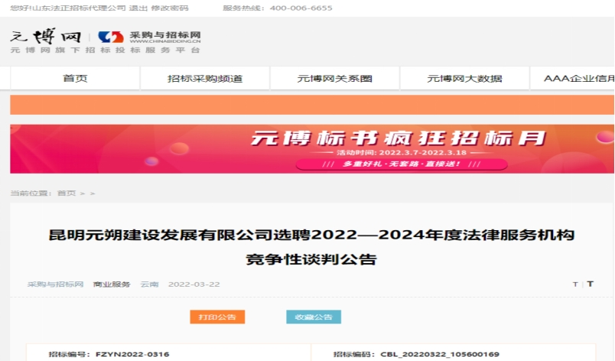
Task: Click 退出 to log out
Action: tap(139, 8)
